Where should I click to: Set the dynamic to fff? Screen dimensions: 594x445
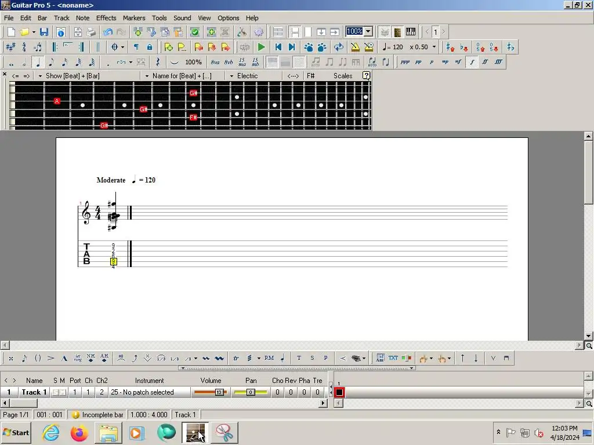point(498,62)
